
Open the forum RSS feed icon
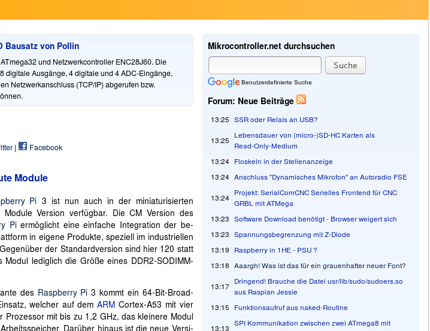point(301,99)
